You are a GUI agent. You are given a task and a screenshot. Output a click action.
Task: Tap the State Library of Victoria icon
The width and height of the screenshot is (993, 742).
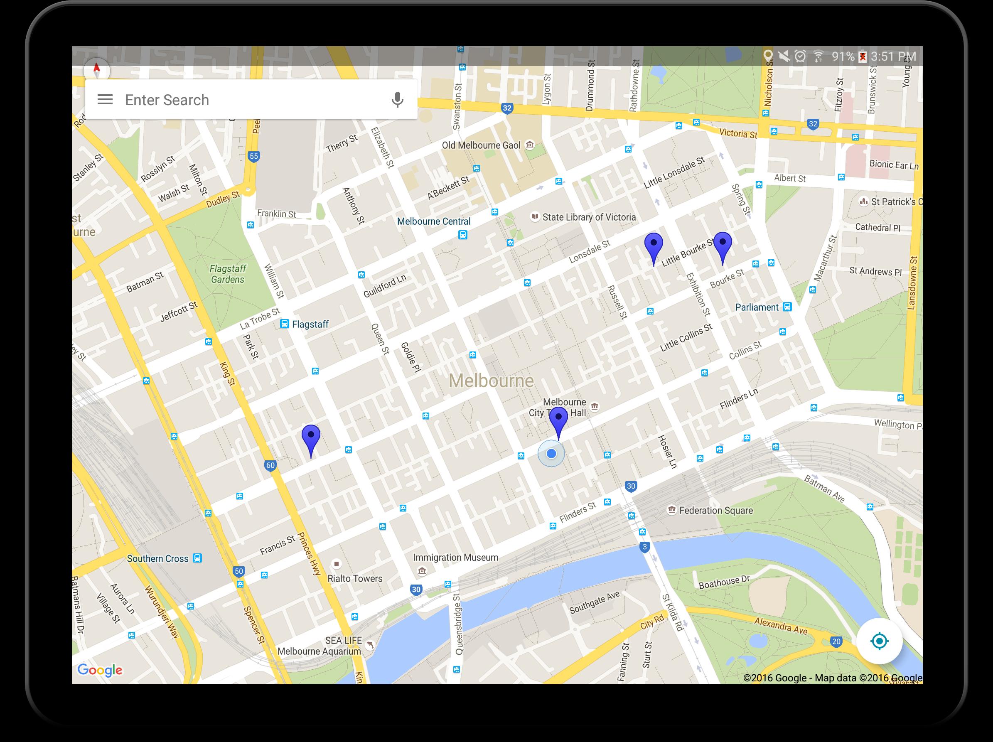[534, 217]
